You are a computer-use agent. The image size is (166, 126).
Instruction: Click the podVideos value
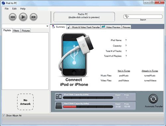(x=124, y=80)
